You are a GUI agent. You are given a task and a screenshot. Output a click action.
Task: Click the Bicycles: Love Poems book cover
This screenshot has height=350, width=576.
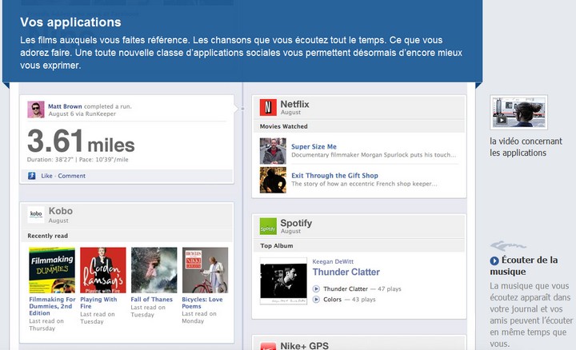pos(205,270)
